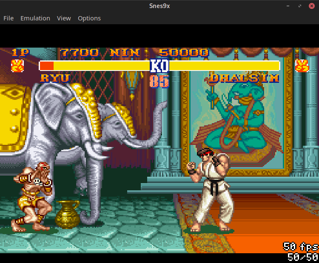This screenshot has height=263, width=319.
Task: Click the Ryu fighter sprite
Action: [x=211, y=190]
